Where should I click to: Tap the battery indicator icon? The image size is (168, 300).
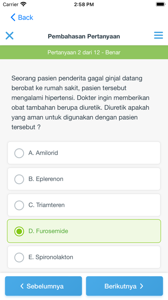(x=161, y=4)
